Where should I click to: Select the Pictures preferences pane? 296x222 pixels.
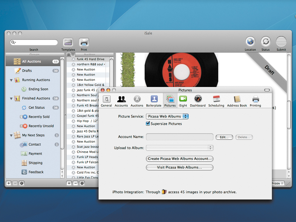tap(170, 101)
